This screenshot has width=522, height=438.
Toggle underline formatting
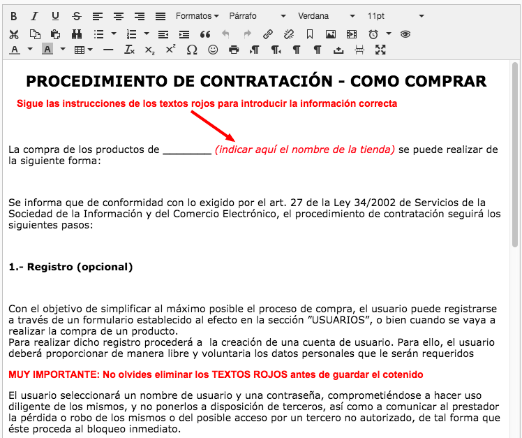55,16
